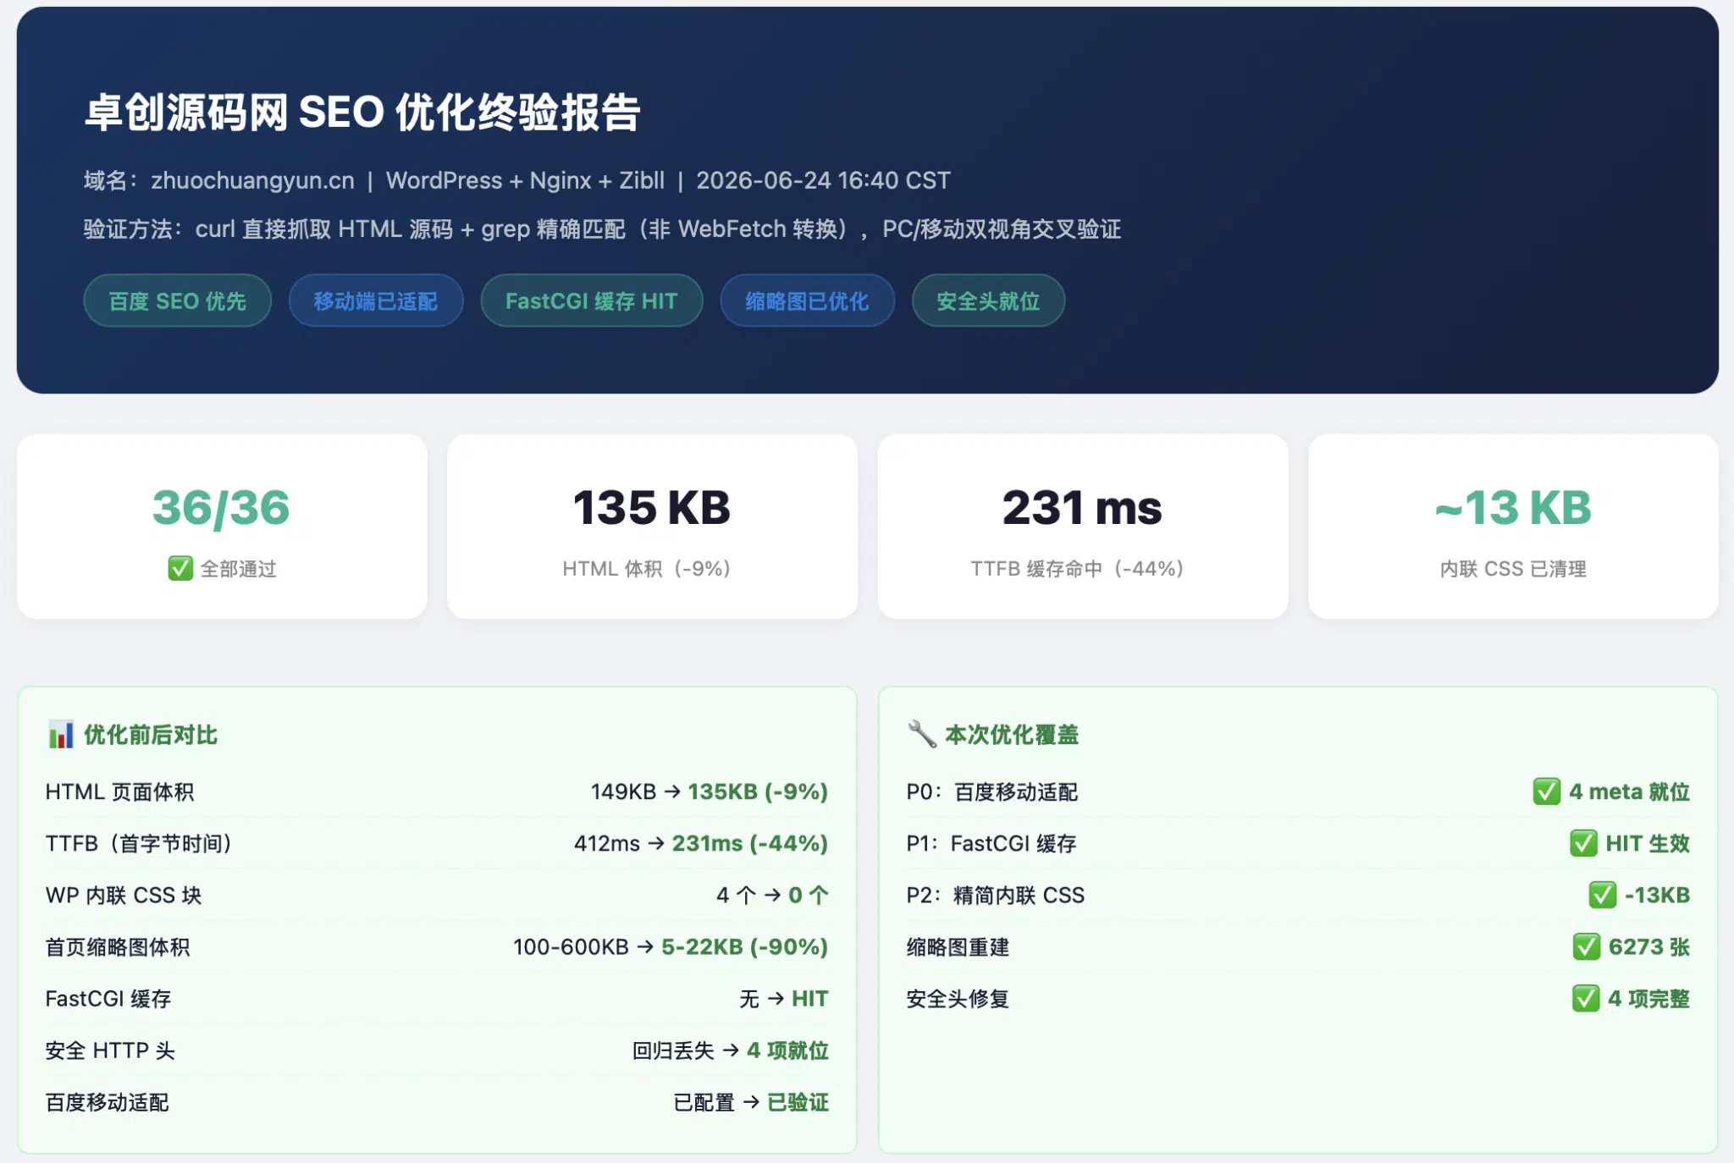The image size is (1734, 1163).
Task: Click the value 149KB → 135KB (-9%)
Action: [x=710, y=791]
